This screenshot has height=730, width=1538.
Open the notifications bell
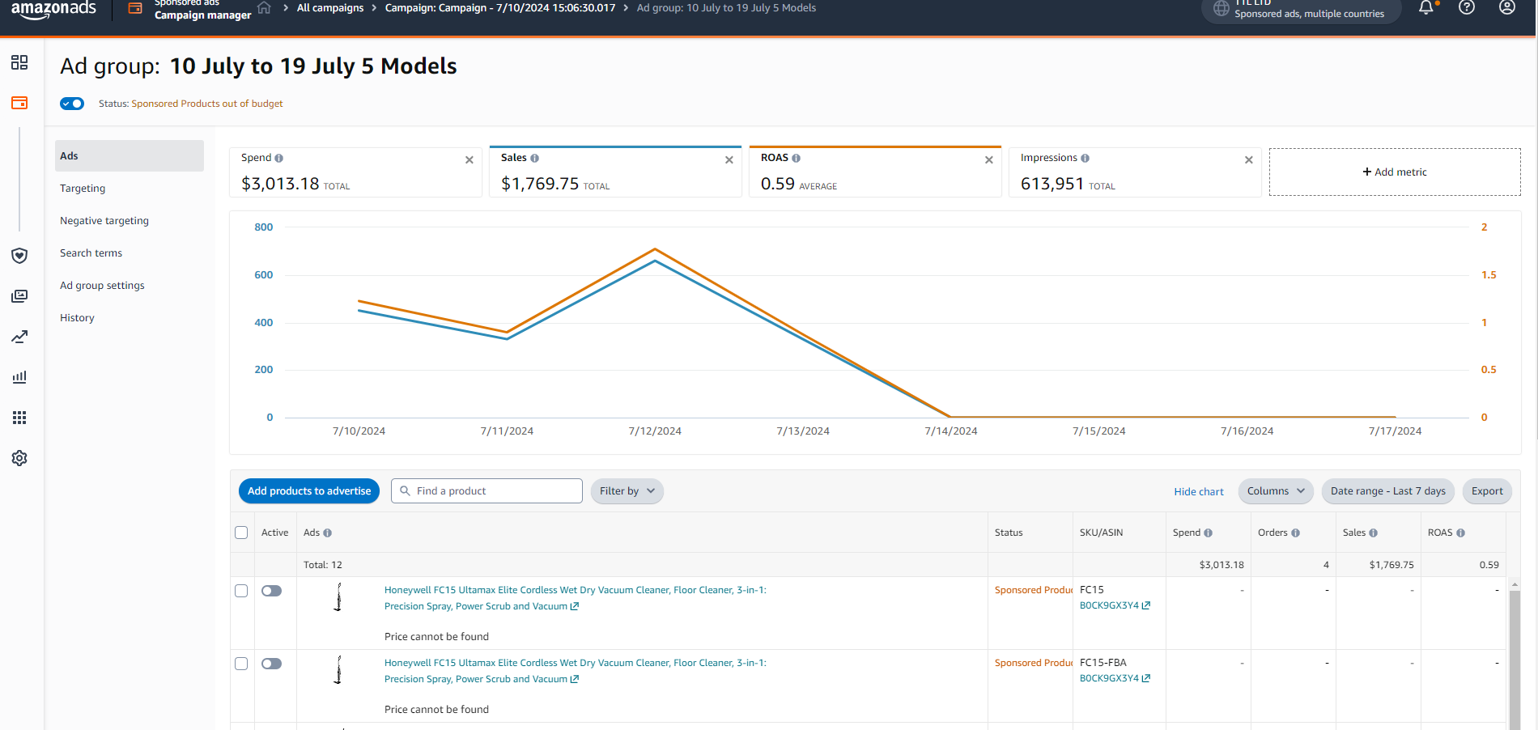(x=1426, y=8)
